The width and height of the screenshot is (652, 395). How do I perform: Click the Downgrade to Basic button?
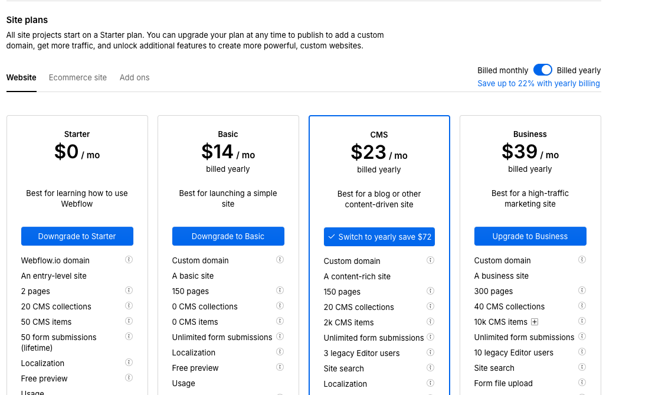point(228,236)
